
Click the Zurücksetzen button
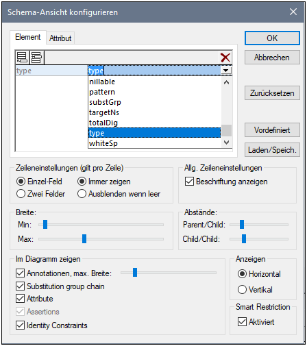pos(272,93)
